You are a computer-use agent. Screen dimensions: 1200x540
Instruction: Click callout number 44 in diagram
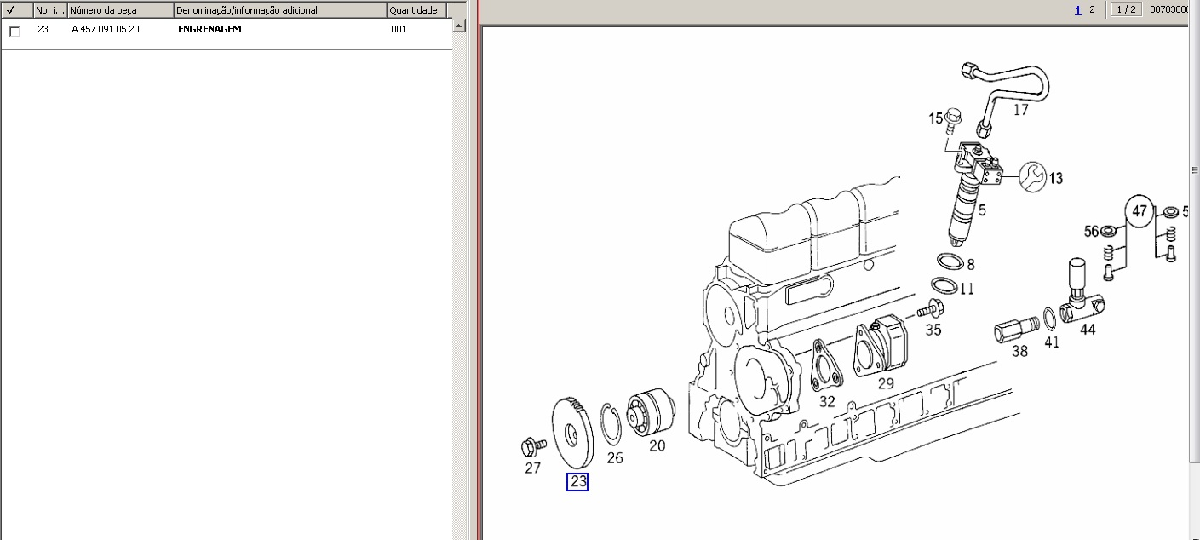pyautogui.click(x=1087, y=330)
